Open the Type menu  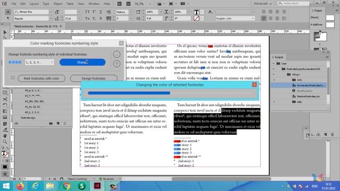[x=46, y=4]
